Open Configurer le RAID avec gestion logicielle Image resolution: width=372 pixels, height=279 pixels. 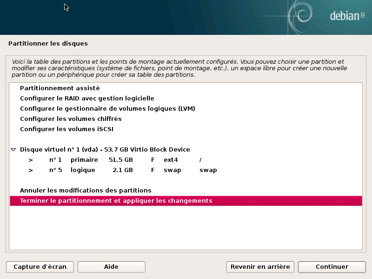point(86,98)
